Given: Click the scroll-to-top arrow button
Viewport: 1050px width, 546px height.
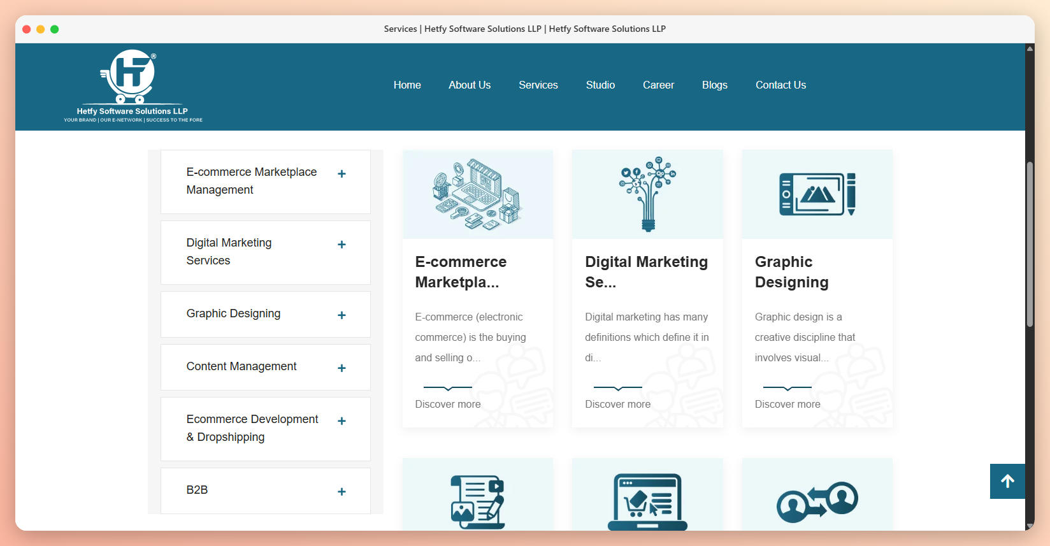Looking at the screenshot, I should (x=1007, y=481).
